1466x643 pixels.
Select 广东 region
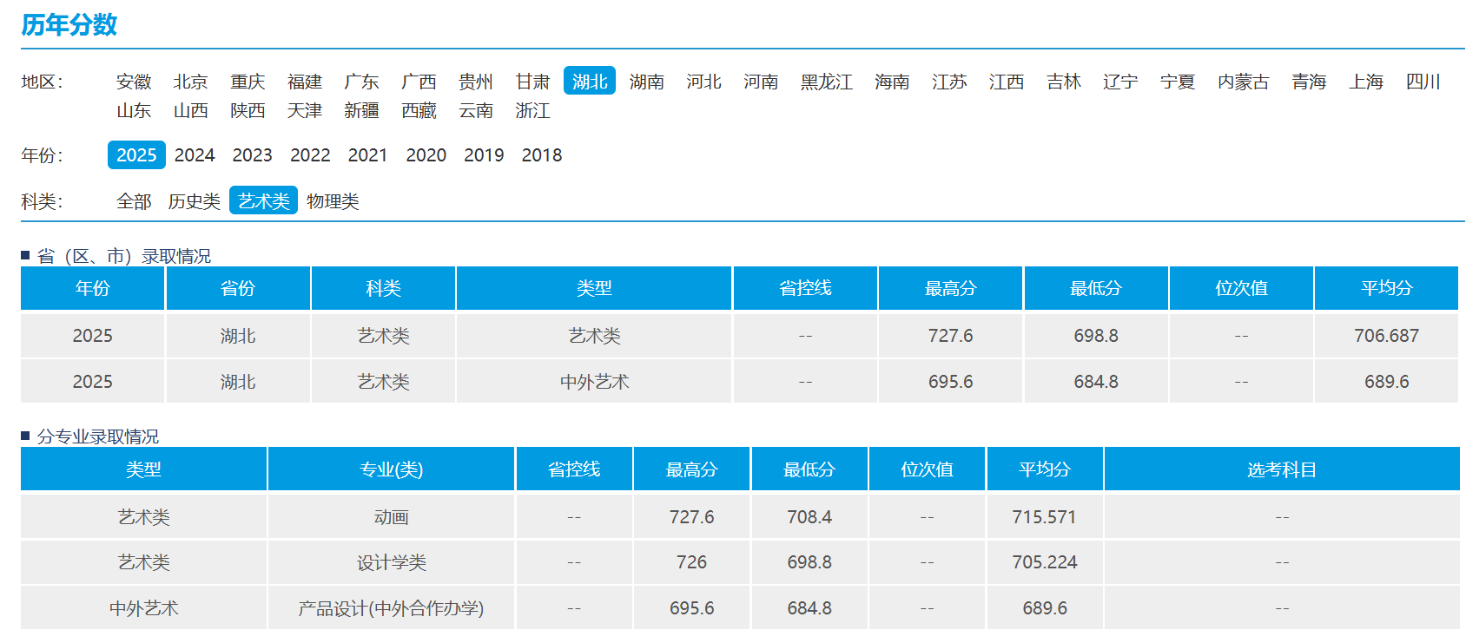pyautogui.click(x=361, y=82)
